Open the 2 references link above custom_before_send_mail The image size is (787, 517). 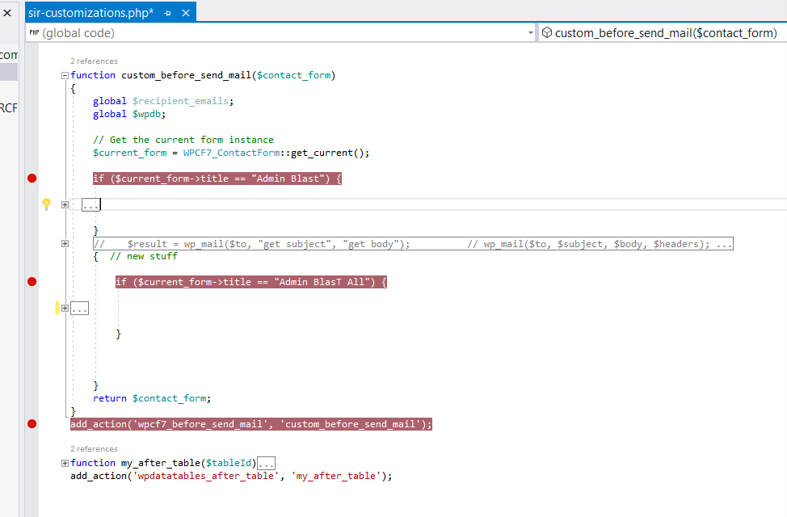(94, 61)
